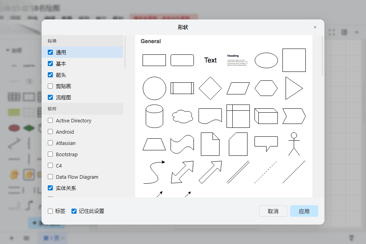Select the double line link shape

point(238,172)
